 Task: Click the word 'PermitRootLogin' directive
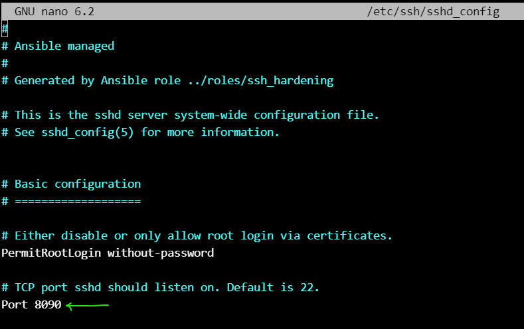[51, 253]
